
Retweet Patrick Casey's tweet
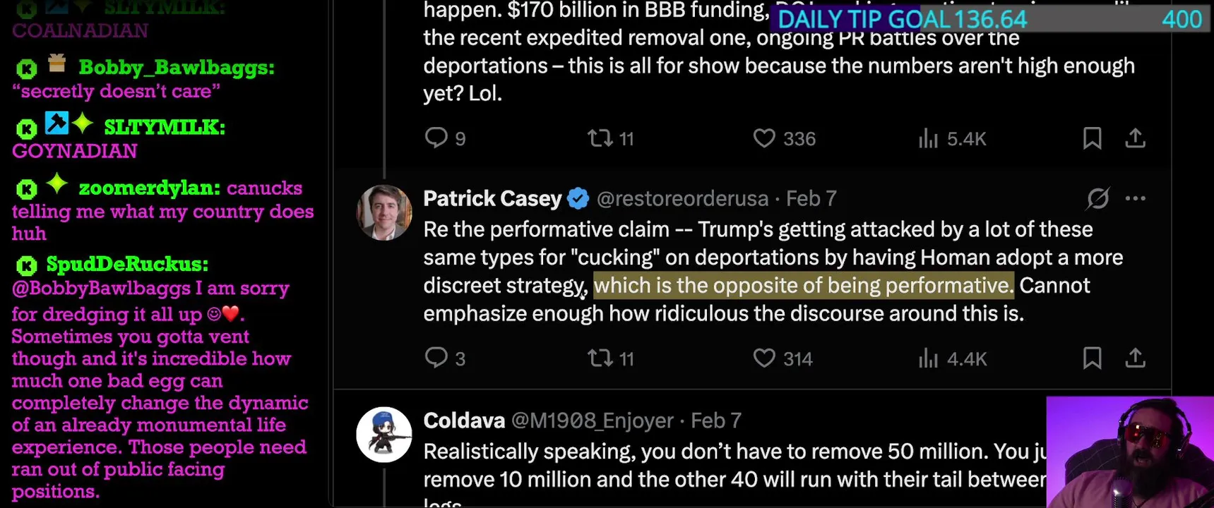[600, 358]
